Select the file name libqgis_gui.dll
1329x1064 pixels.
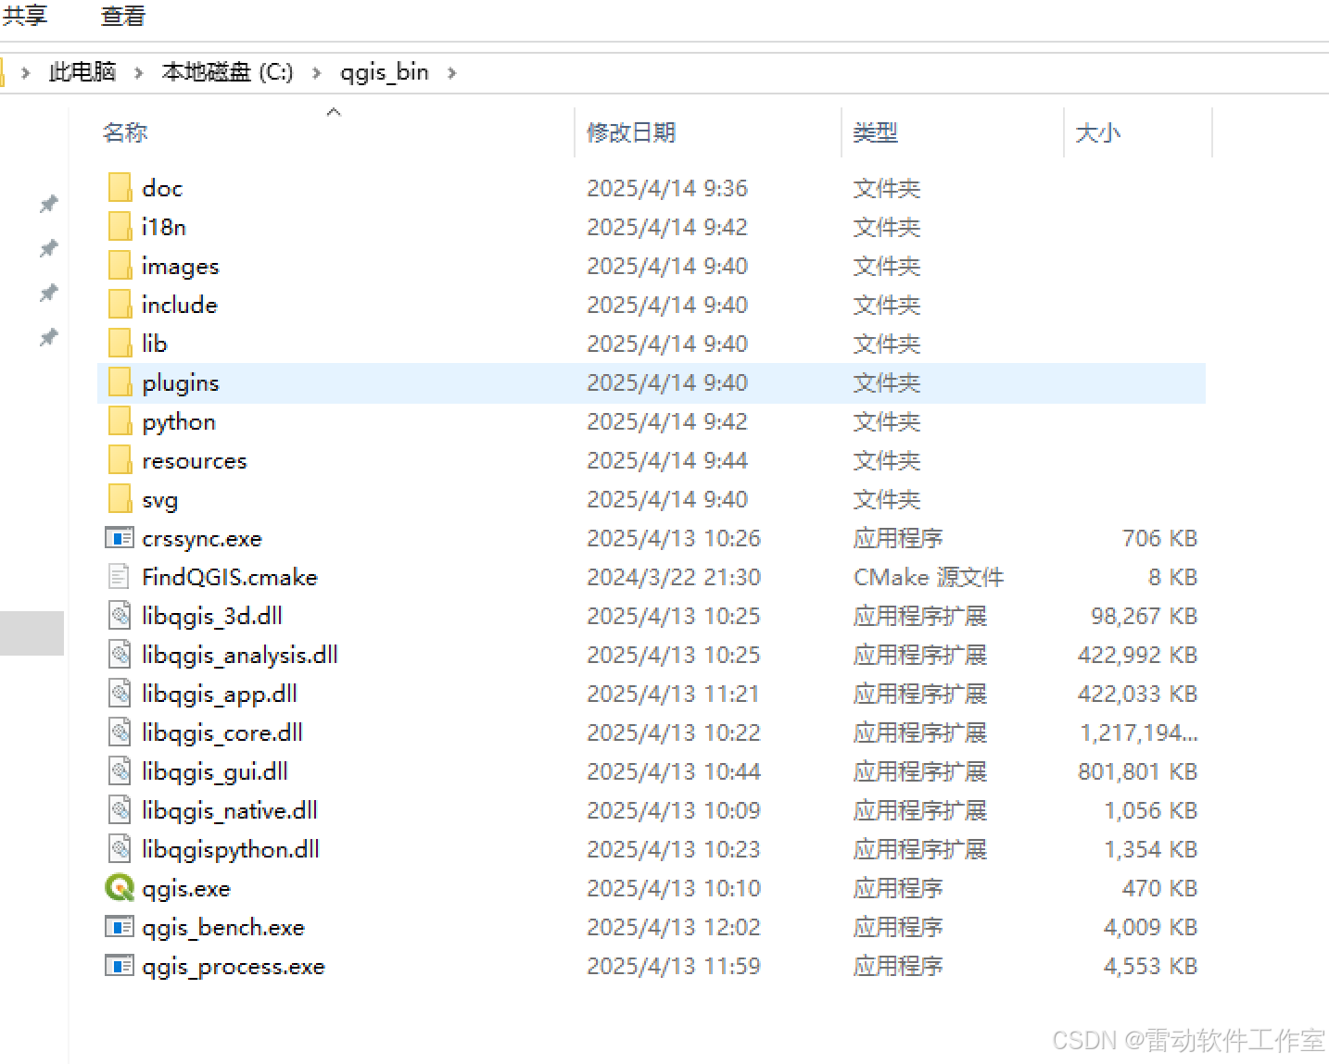click(215, 771)
